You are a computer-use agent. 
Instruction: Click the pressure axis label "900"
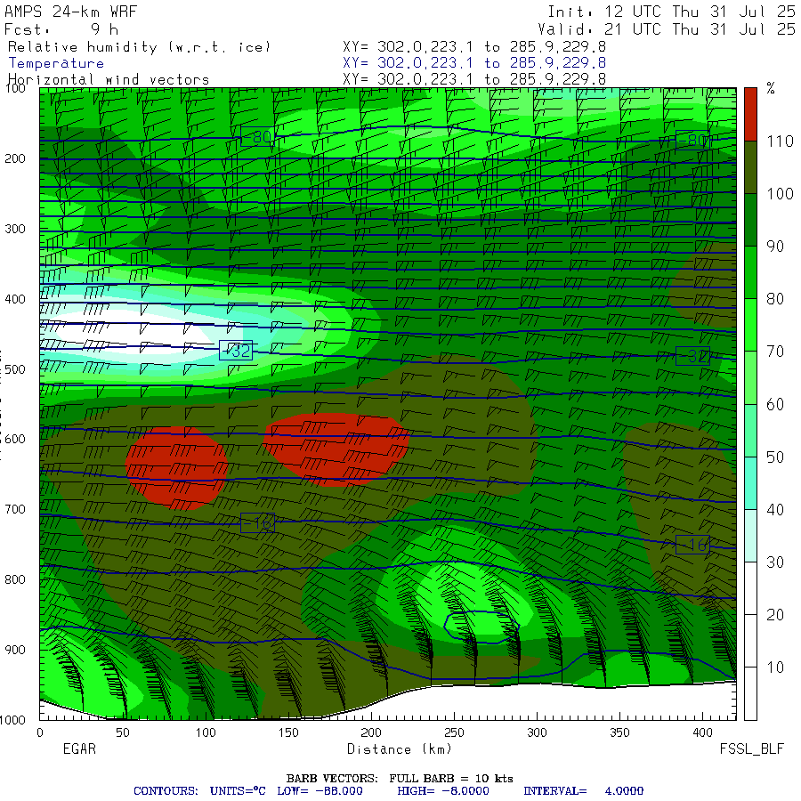point(15,650)
